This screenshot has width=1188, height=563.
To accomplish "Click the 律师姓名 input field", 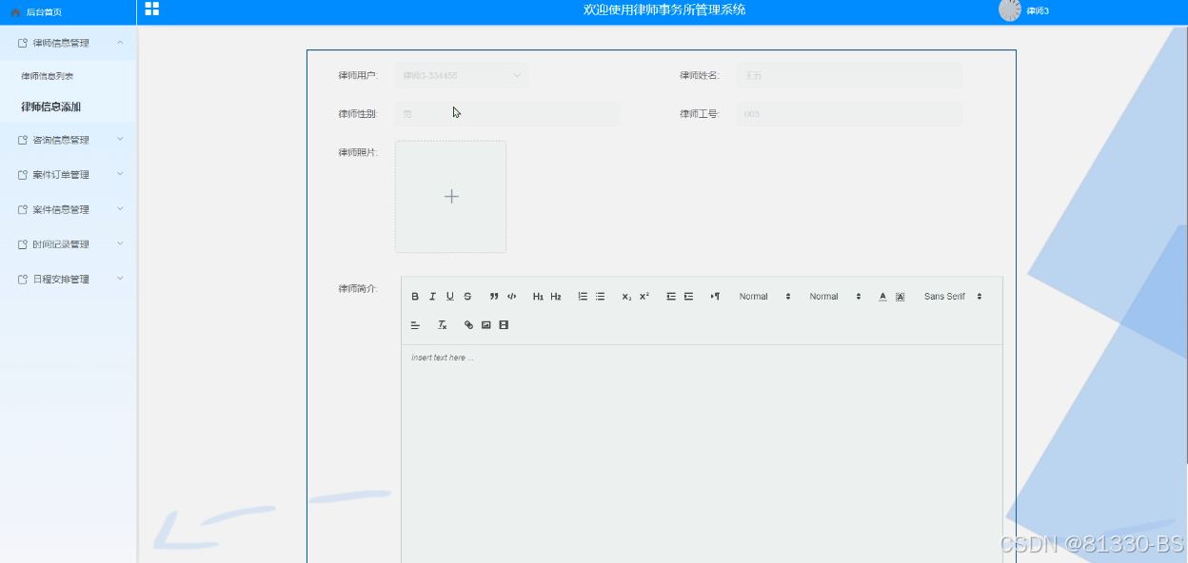I will click(849, 75).
